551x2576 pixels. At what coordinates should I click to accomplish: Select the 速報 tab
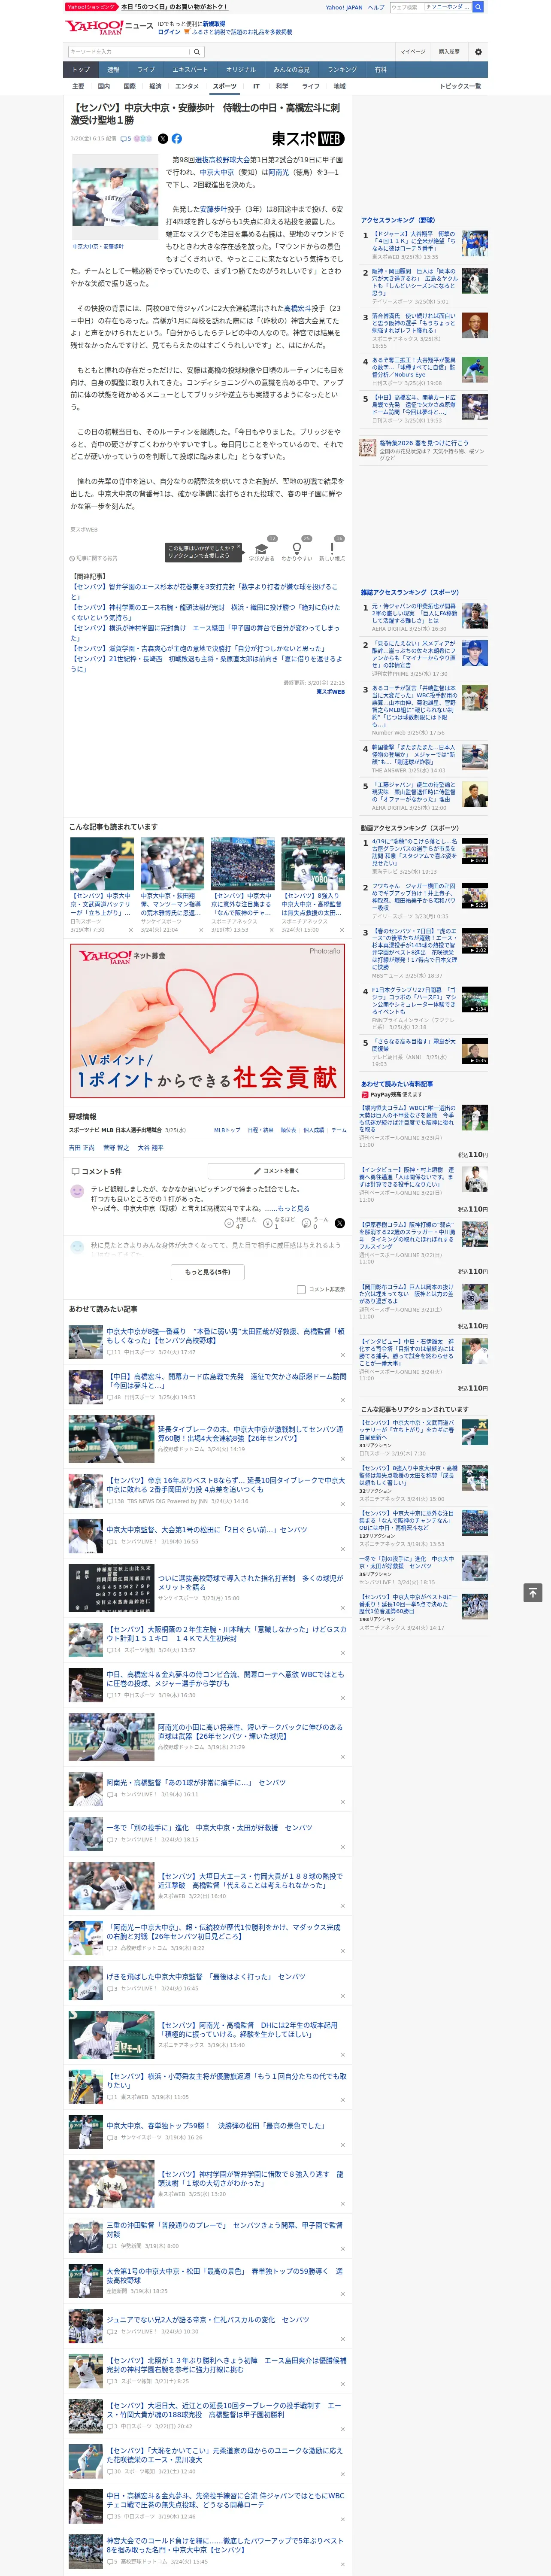pos(113,69)
